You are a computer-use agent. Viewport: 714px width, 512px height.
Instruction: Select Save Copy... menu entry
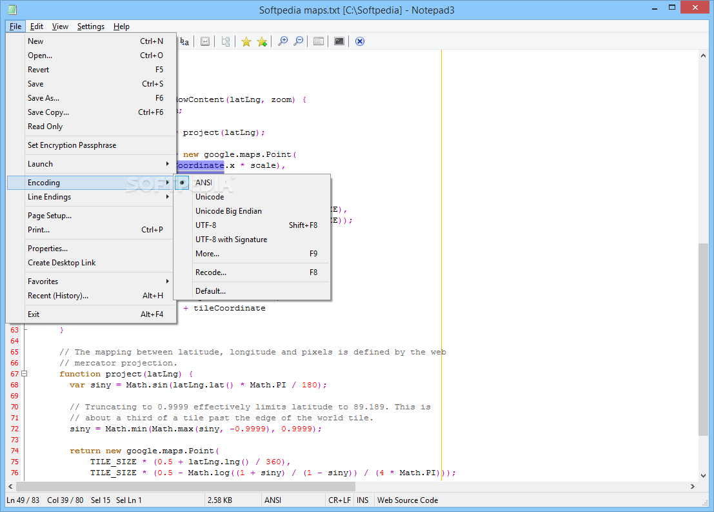click(91, 112)
